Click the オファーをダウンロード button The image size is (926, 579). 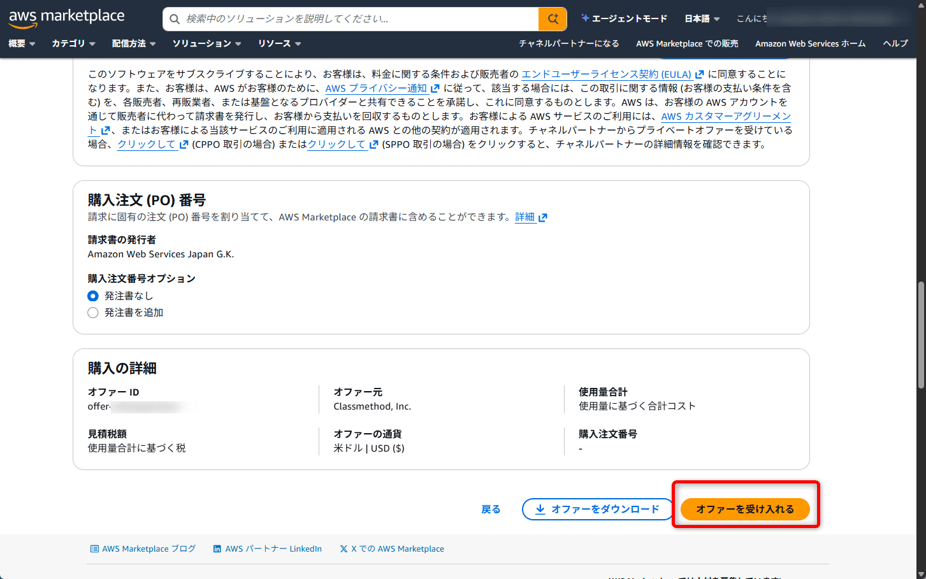pyautogui.click(x=597, y=509)
